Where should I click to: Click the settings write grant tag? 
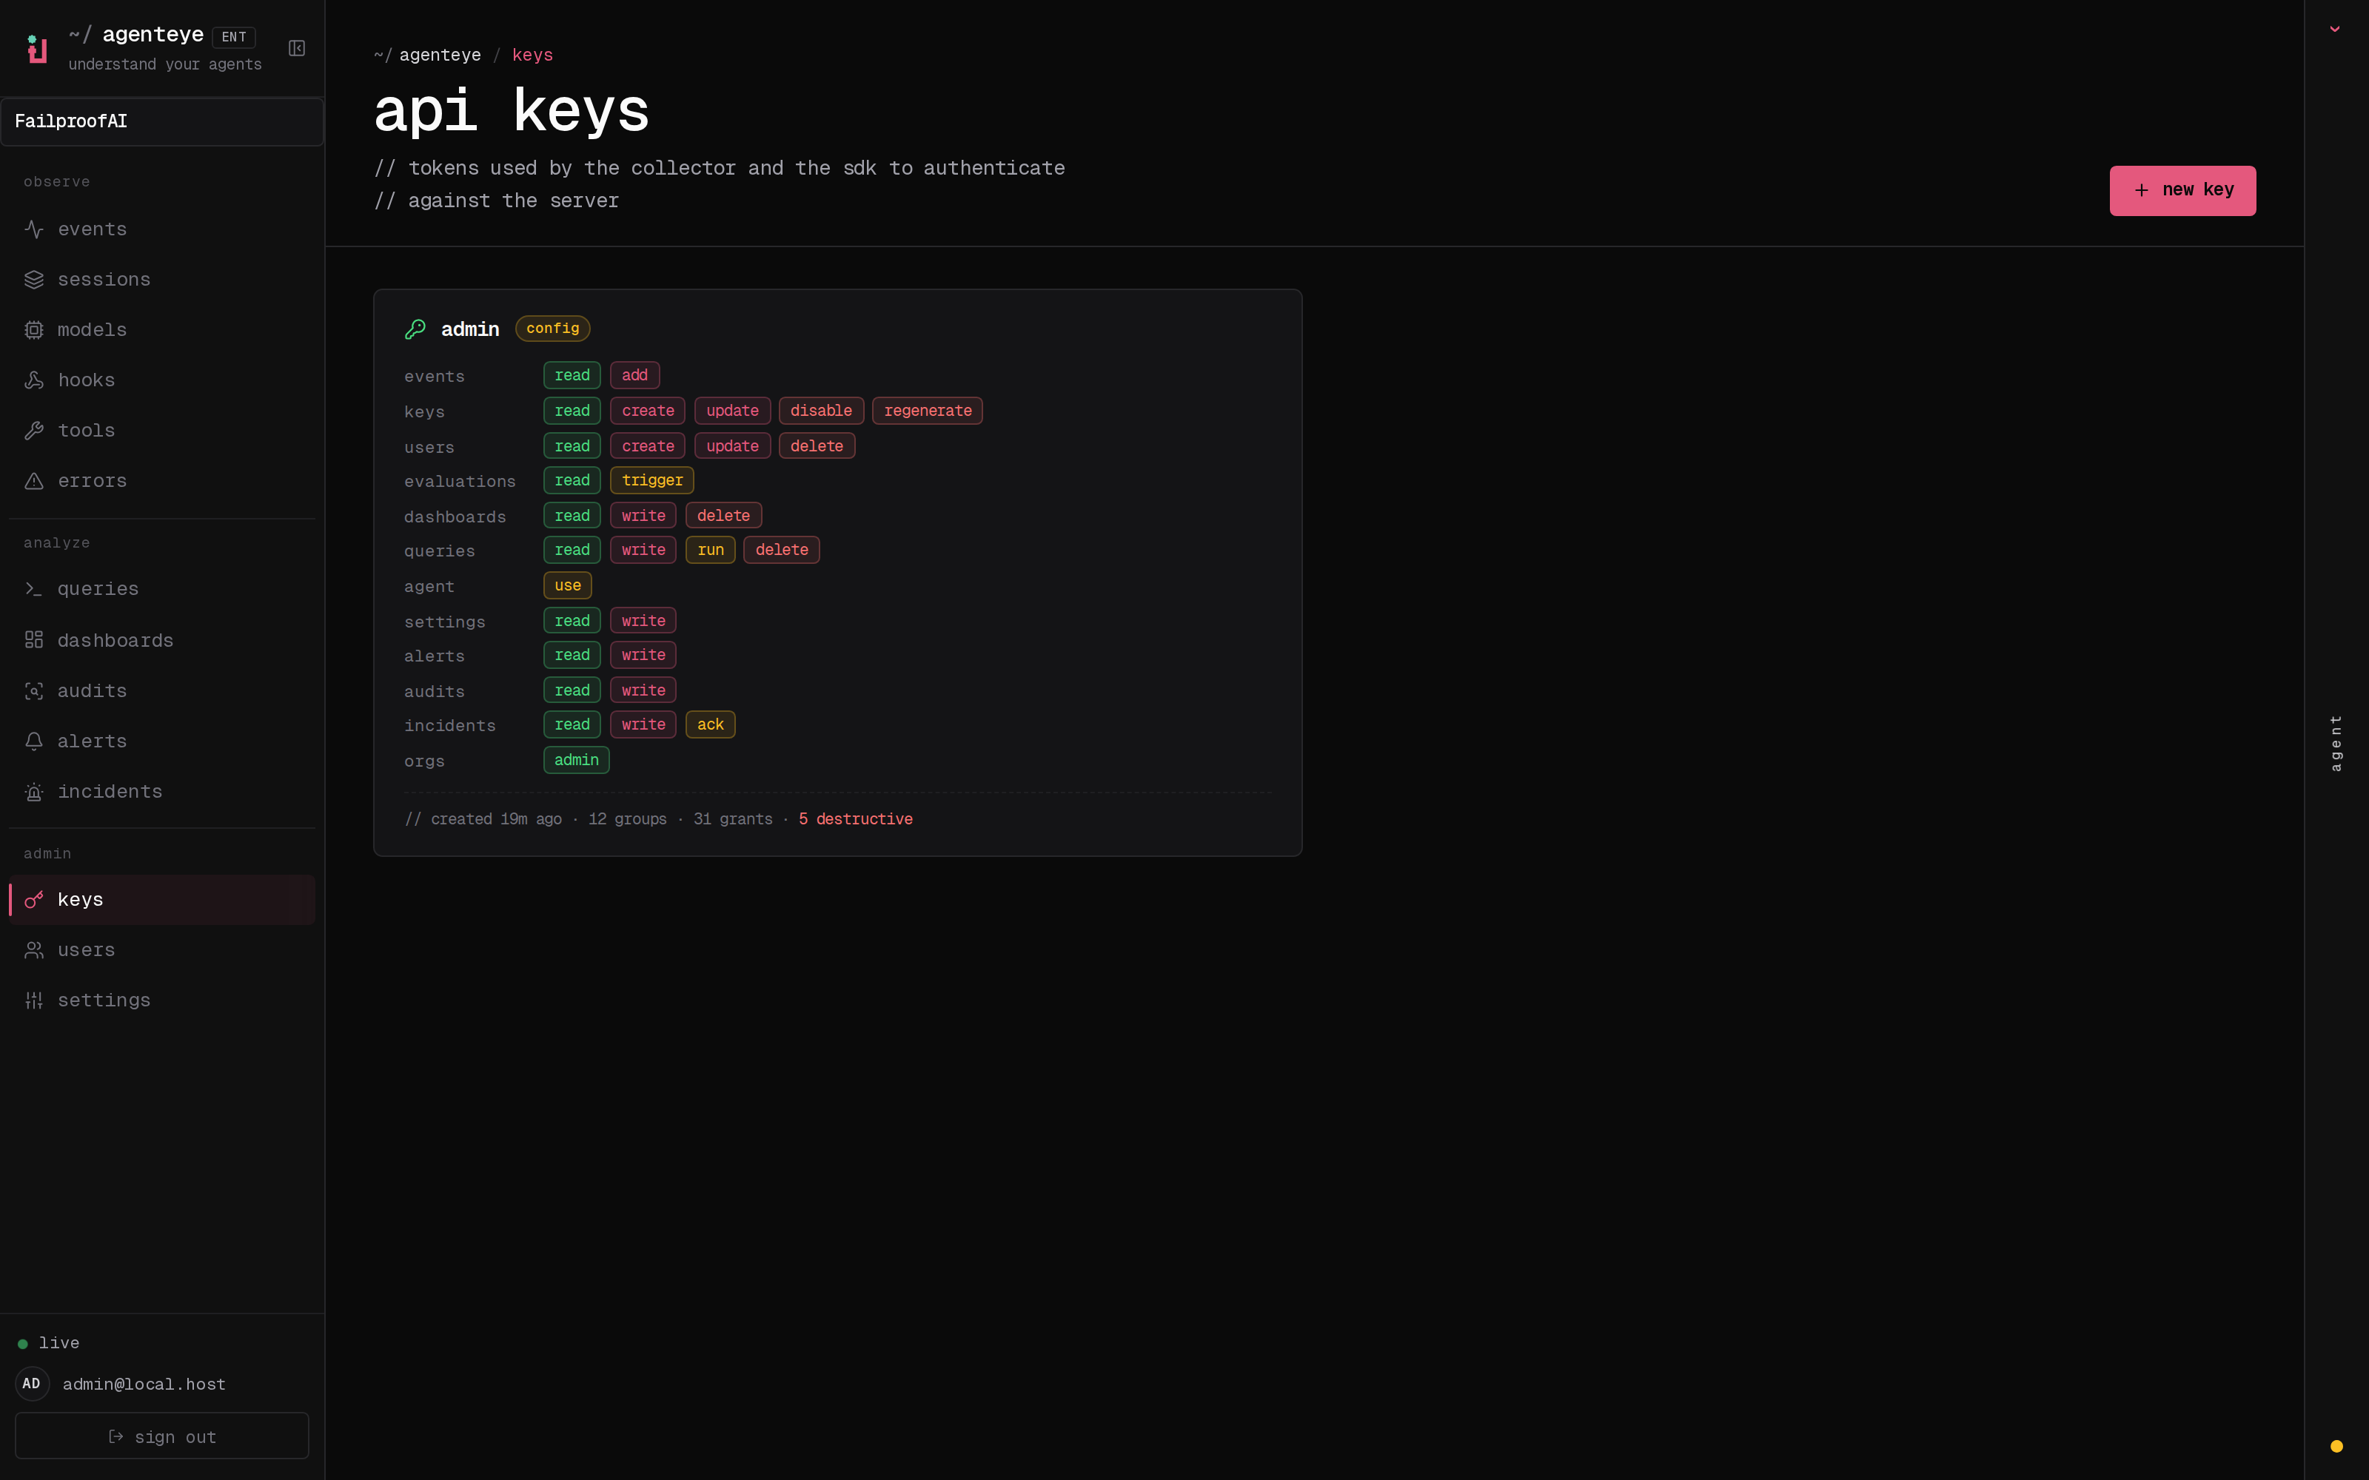click(643, 621)
